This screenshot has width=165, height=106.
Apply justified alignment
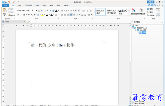pos(71,15)
